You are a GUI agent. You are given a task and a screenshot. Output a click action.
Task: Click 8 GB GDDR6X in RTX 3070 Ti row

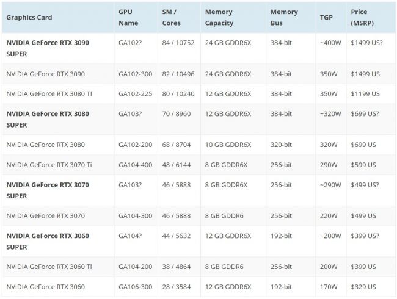tap(226, 165)
